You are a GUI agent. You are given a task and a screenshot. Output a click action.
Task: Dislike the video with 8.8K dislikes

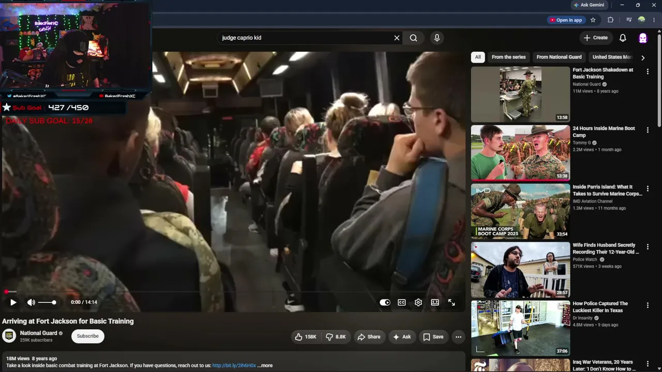pos(336,337)
